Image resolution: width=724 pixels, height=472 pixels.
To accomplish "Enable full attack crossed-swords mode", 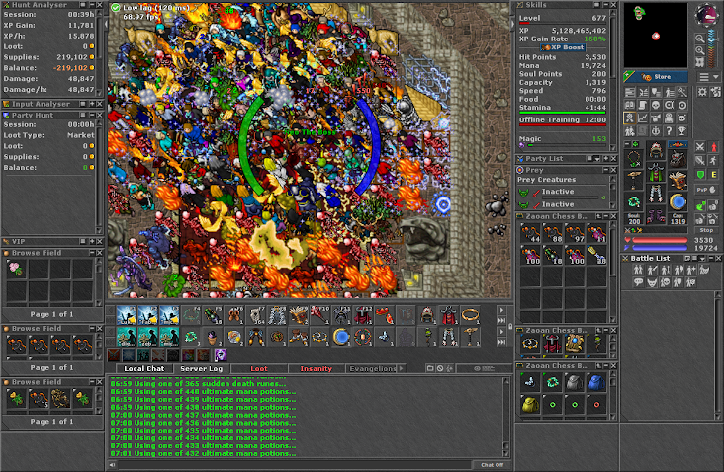I will coord(700,146).
